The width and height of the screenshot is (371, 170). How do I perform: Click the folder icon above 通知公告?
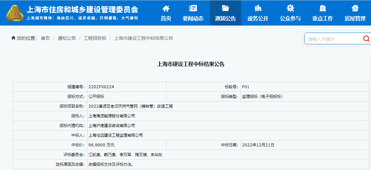click(226, 8)
